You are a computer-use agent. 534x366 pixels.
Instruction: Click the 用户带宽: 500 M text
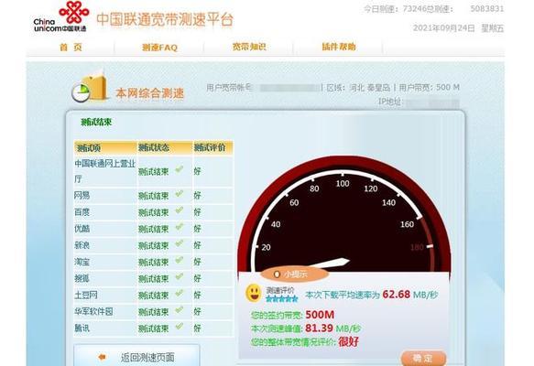[x=429, y=88]
